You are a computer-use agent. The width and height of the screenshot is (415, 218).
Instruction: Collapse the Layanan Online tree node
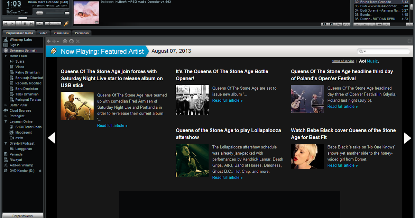click(6, 121)
